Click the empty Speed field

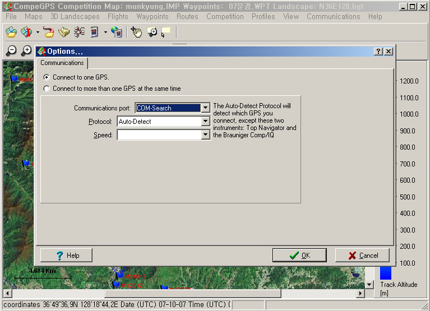[159, 135]
